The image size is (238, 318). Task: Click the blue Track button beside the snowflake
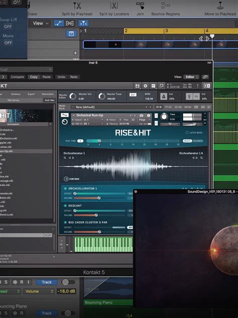(47, 282)
